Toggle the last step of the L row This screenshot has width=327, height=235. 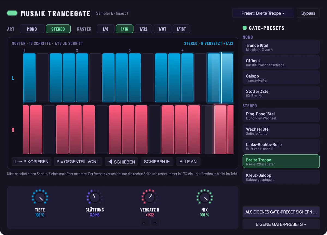227,78
